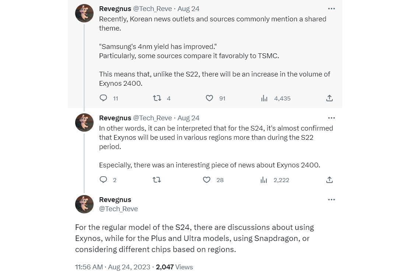Open more options on main tweet
The height and width of the screenshot is (273, 410).
331,200
